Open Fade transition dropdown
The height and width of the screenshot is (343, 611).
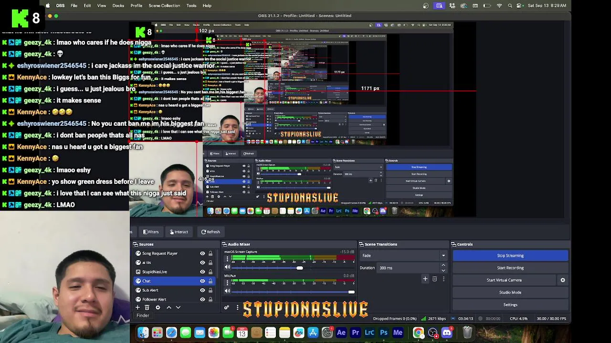coord(404,256)
